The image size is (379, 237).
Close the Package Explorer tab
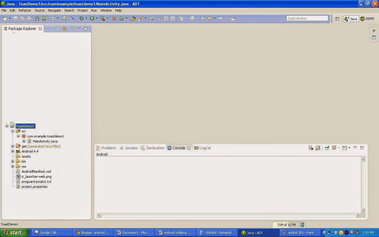40,29
